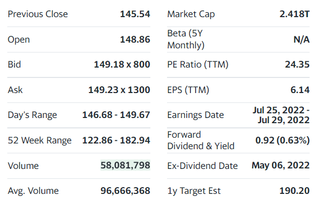Click the Market Cap label

pyautogui.click(x=191, y=14)
